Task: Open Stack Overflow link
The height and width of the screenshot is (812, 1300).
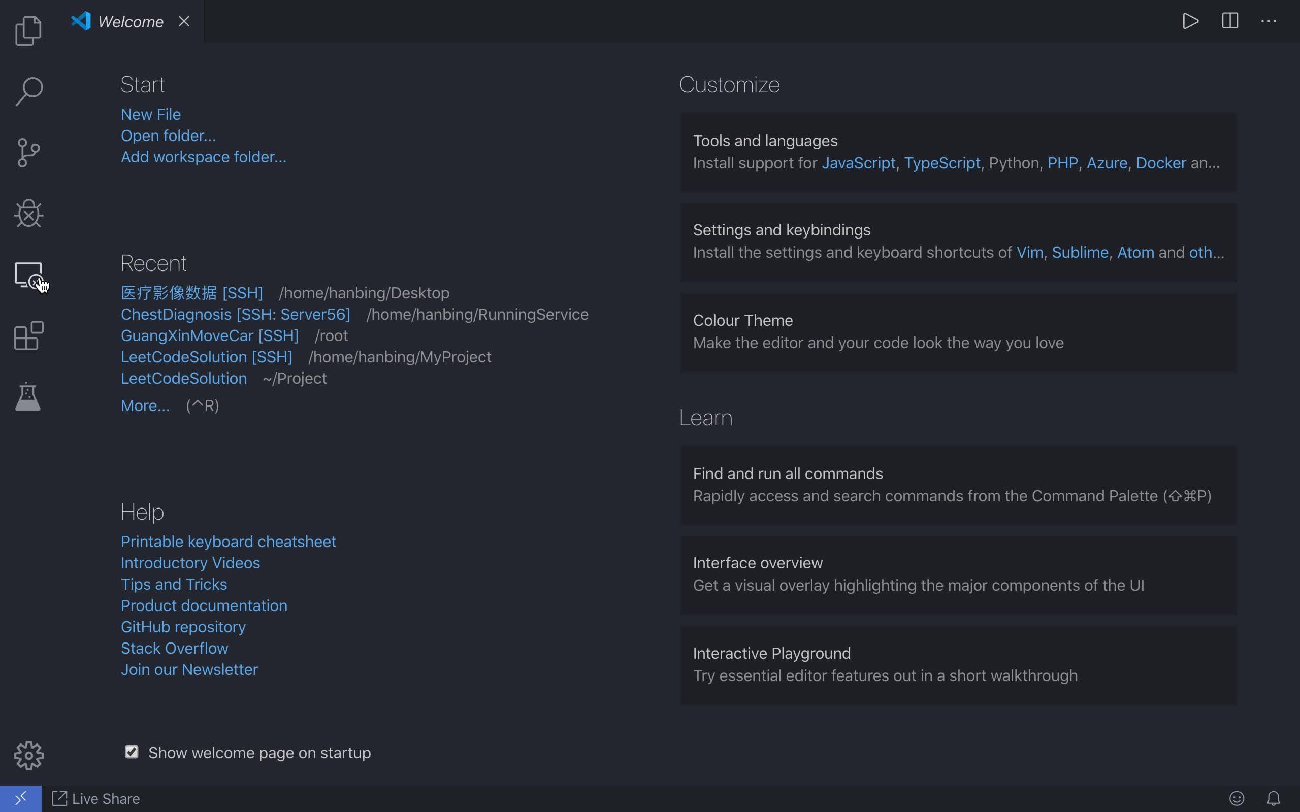Action: click(x=174, y=648)
